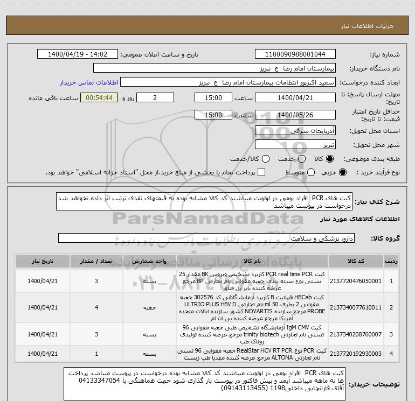The height and width of the screenshot is (401, 415).
Task: Click item code 213772047605​0001
Action: [x=356, y=281]
